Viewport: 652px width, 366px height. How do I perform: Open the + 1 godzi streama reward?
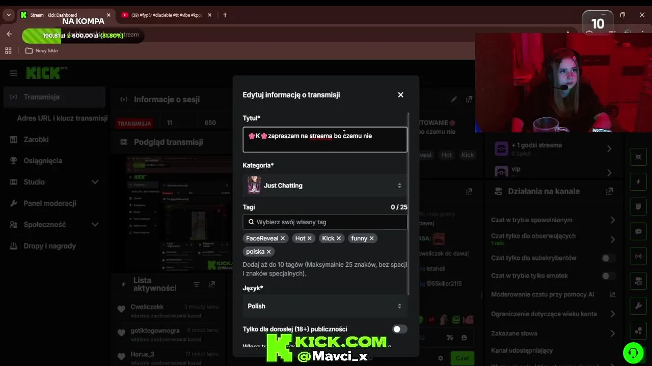pos(554,148)
